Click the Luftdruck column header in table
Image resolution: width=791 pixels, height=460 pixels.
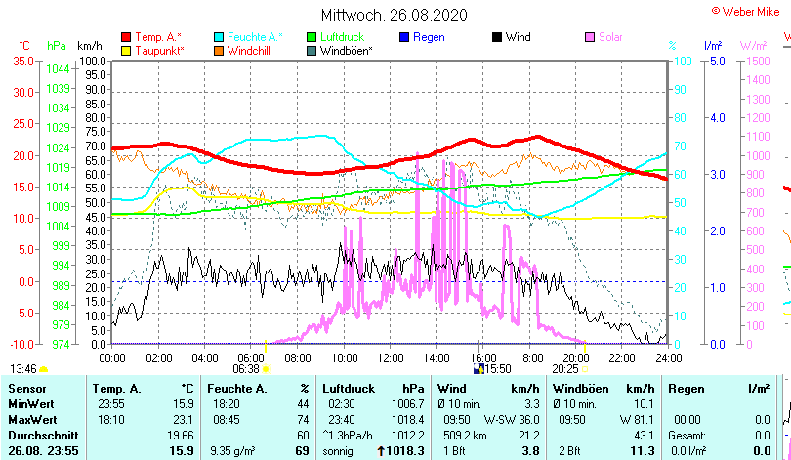pyautogui.click(x=348, y=389)
